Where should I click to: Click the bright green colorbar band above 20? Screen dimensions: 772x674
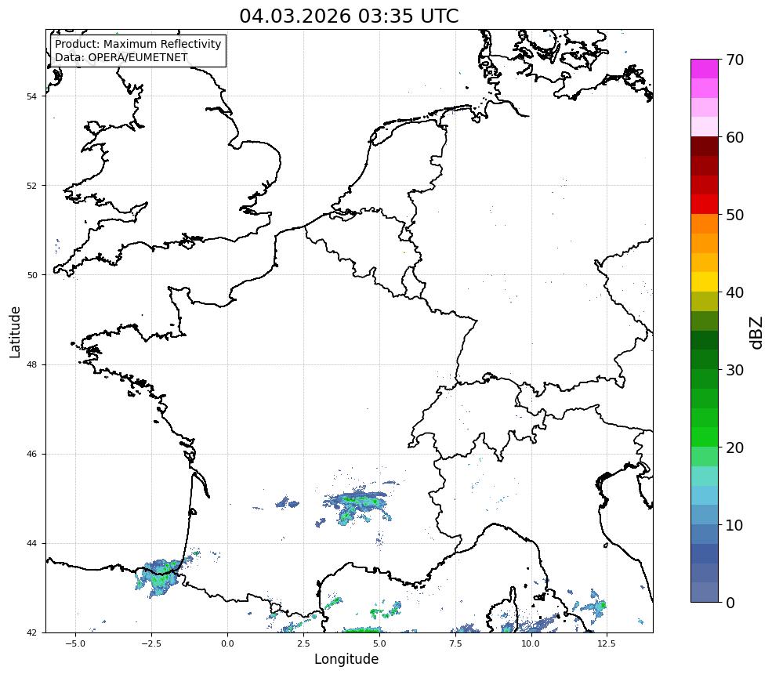(705, 437)
